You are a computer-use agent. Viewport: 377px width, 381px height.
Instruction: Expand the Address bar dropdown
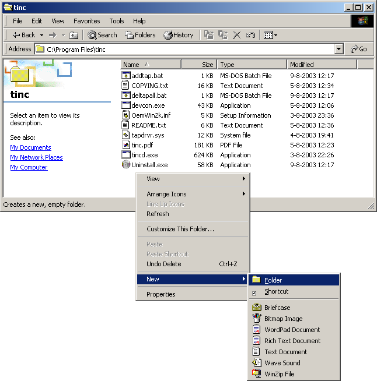[338, 49]
